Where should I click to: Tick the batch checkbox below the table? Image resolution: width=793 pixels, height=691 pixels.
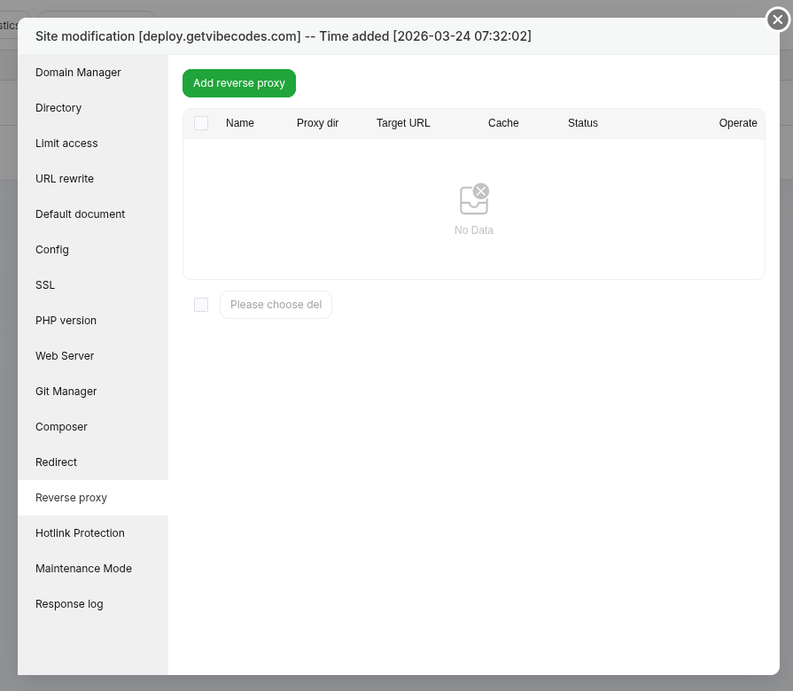(201, 305)
